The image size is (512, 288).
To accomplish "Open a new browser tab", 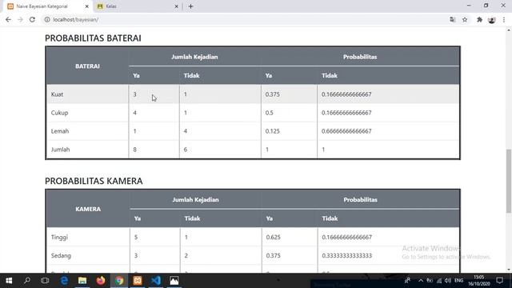I will [x=190, y=6].
